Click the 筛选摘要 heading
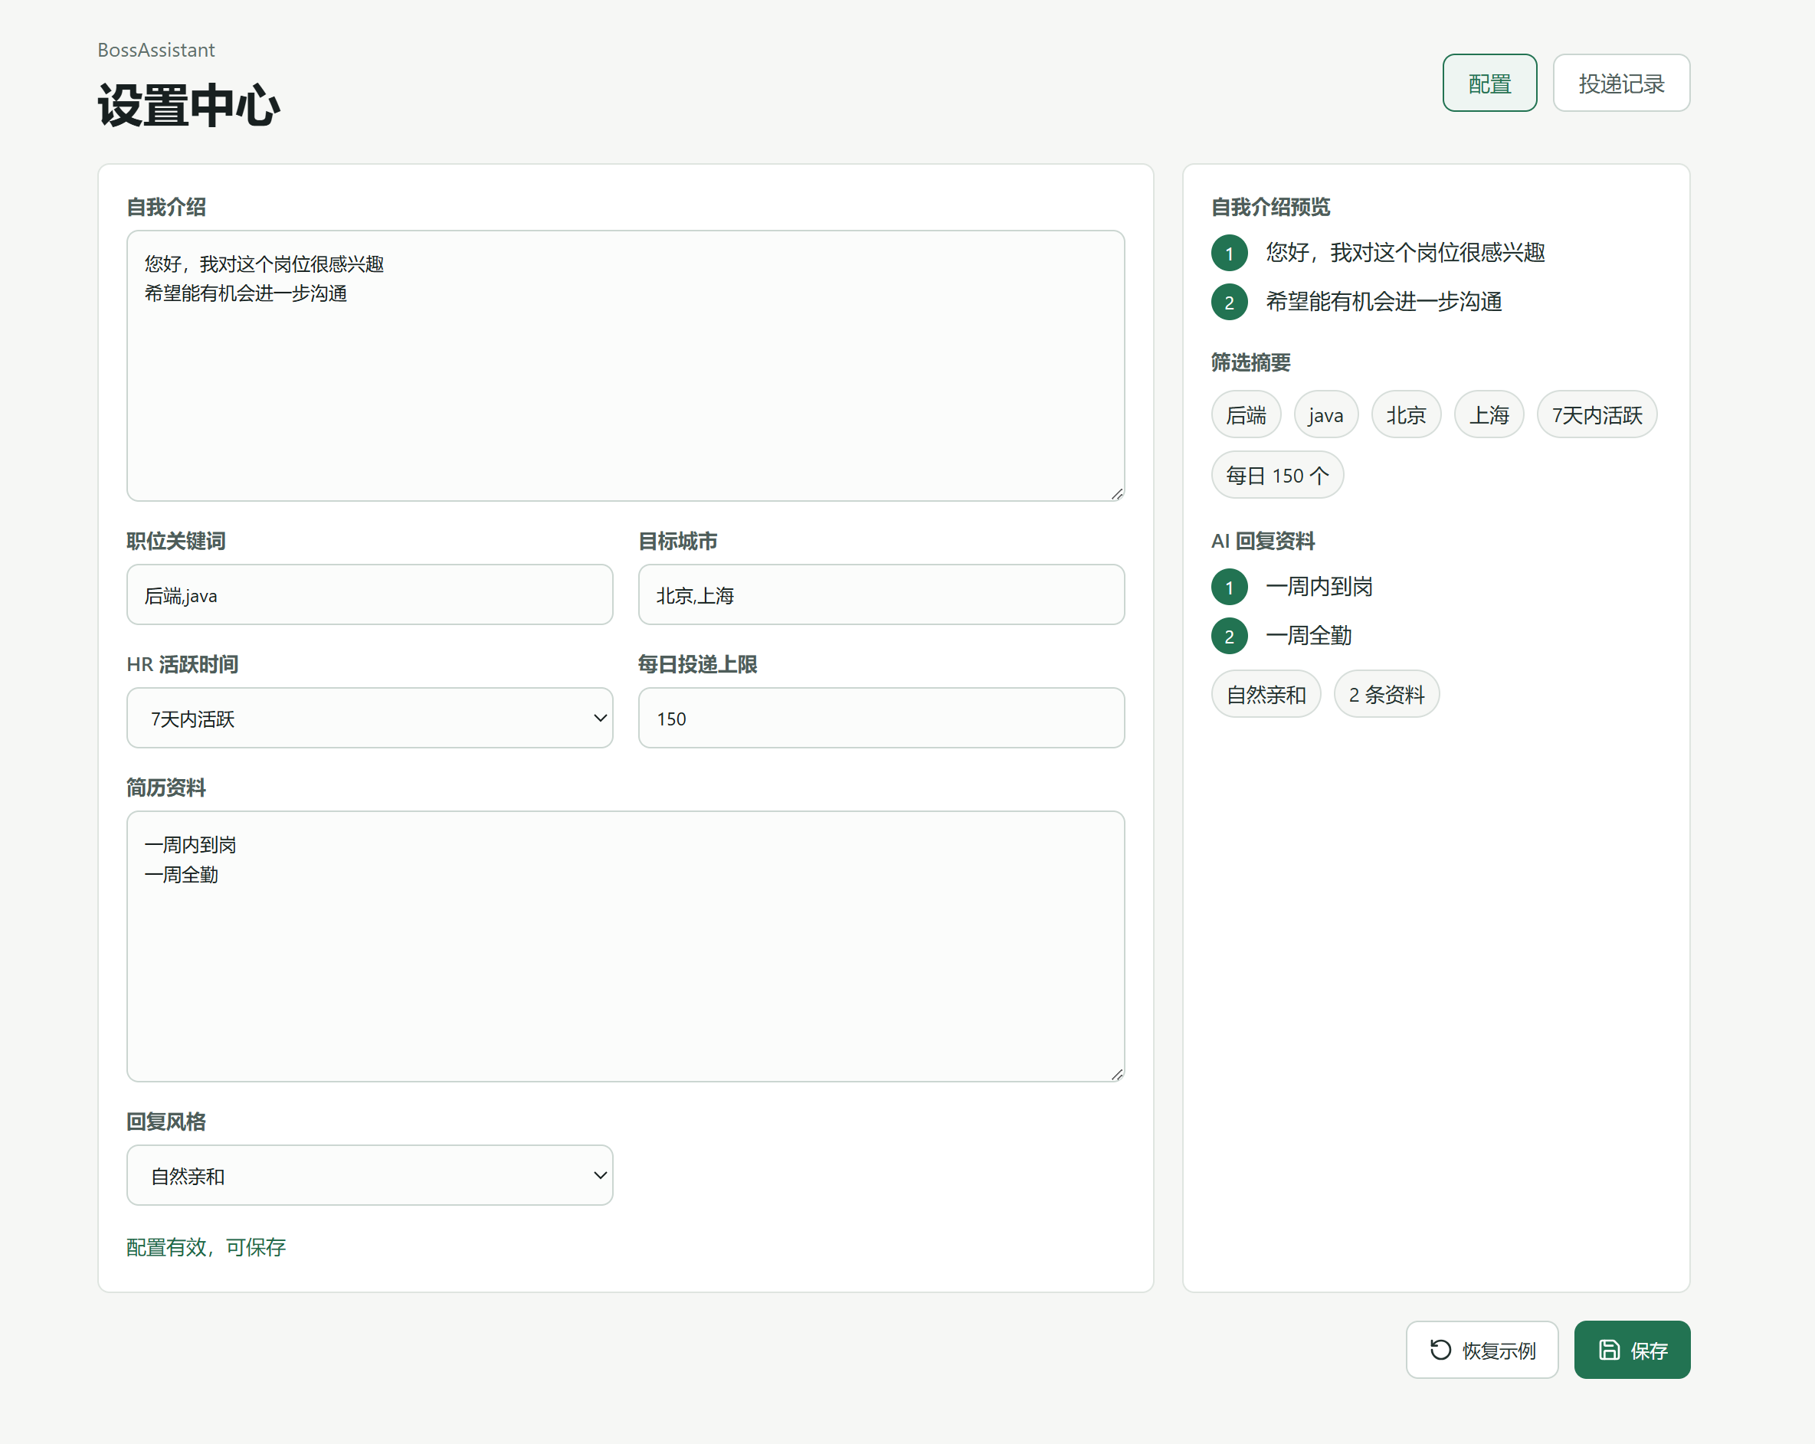The image size is (1815, 1444). click(1250, 362)
